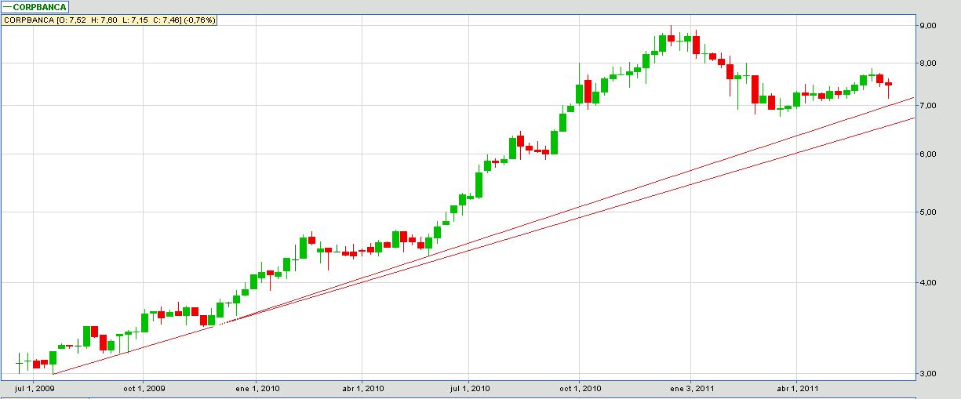
Task: Click the 4,00 price axis label
Action: (x=927, y=283)
